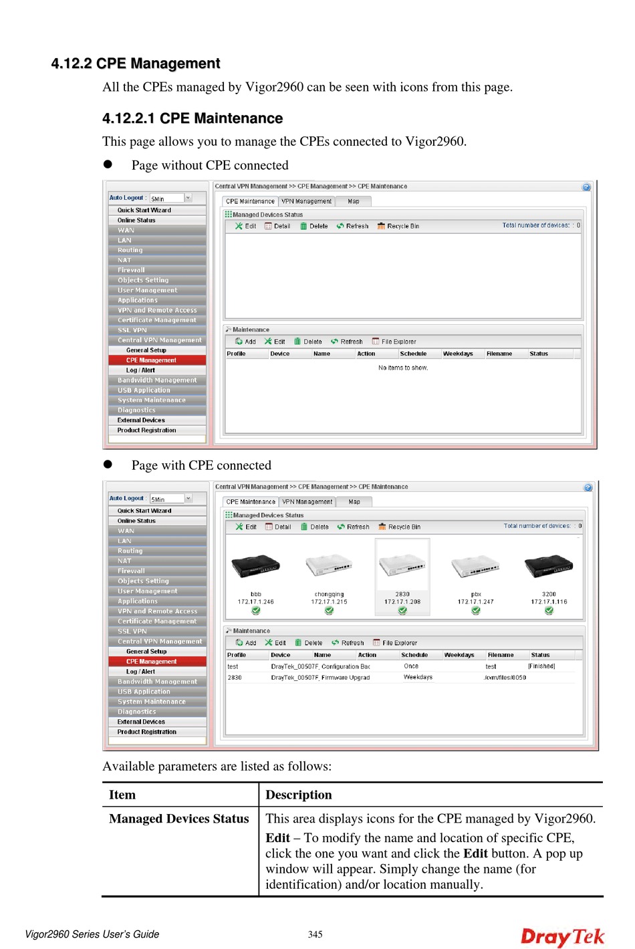Open Recycle Bin in the no-CPE screenshot

[398, 226]
